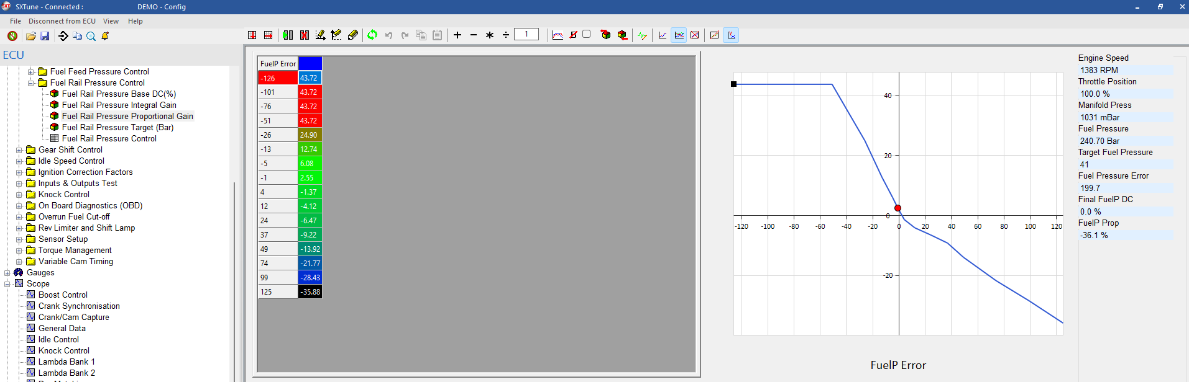Expand the Gear Shift Control folder
1189x382 pixels.
(x=19, y=150)
